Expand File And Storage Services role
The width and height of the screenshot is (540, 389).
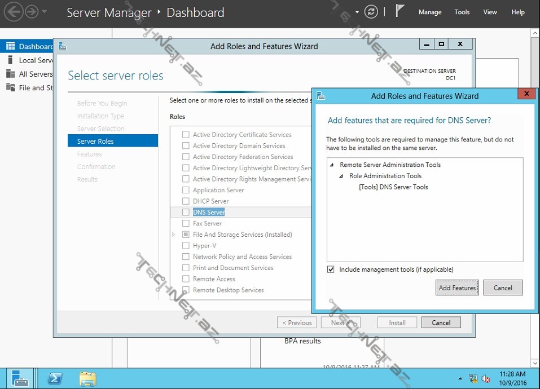coord(174,235)
